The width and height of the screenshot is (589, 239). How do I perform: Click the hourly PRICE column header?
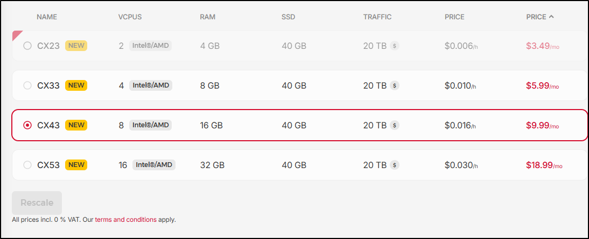pyautogui.click(x=454, y=17)
